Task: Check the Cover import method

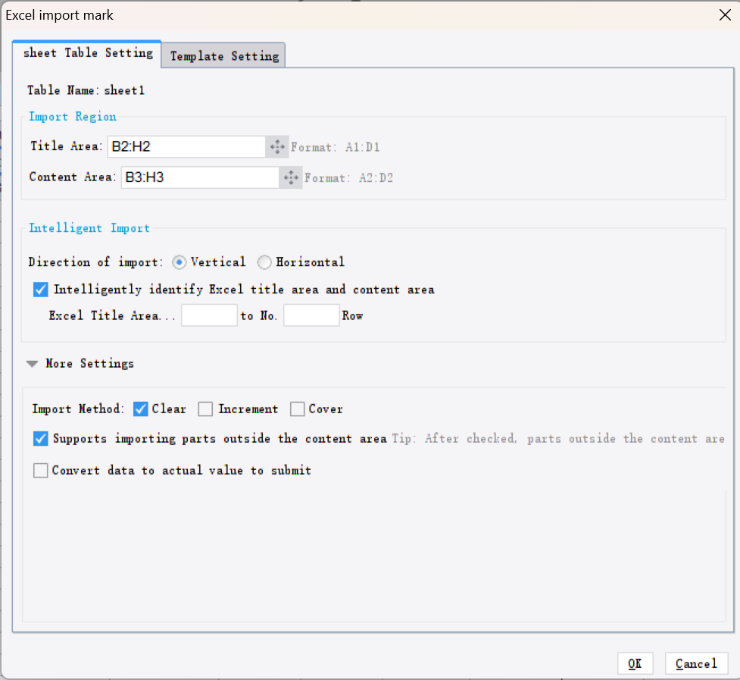Action: click(298, 409)
